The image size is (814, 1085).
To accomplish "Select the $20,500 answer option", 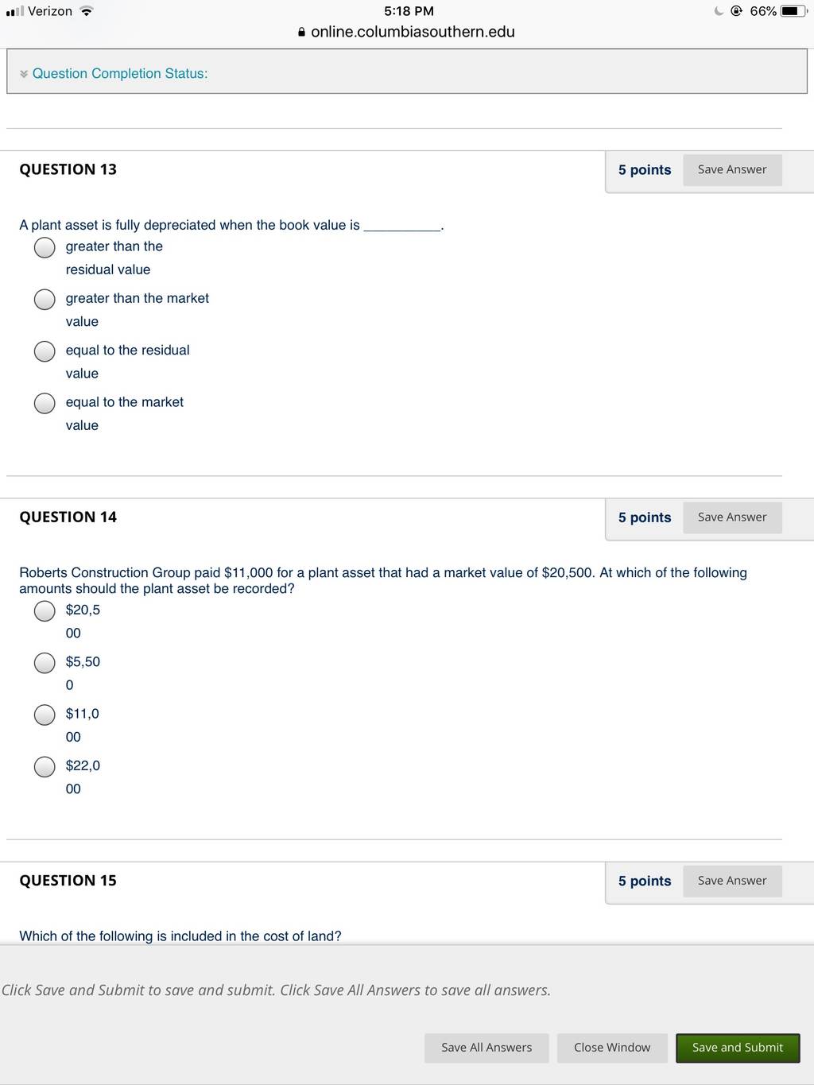I will click(x=45, y=610).
